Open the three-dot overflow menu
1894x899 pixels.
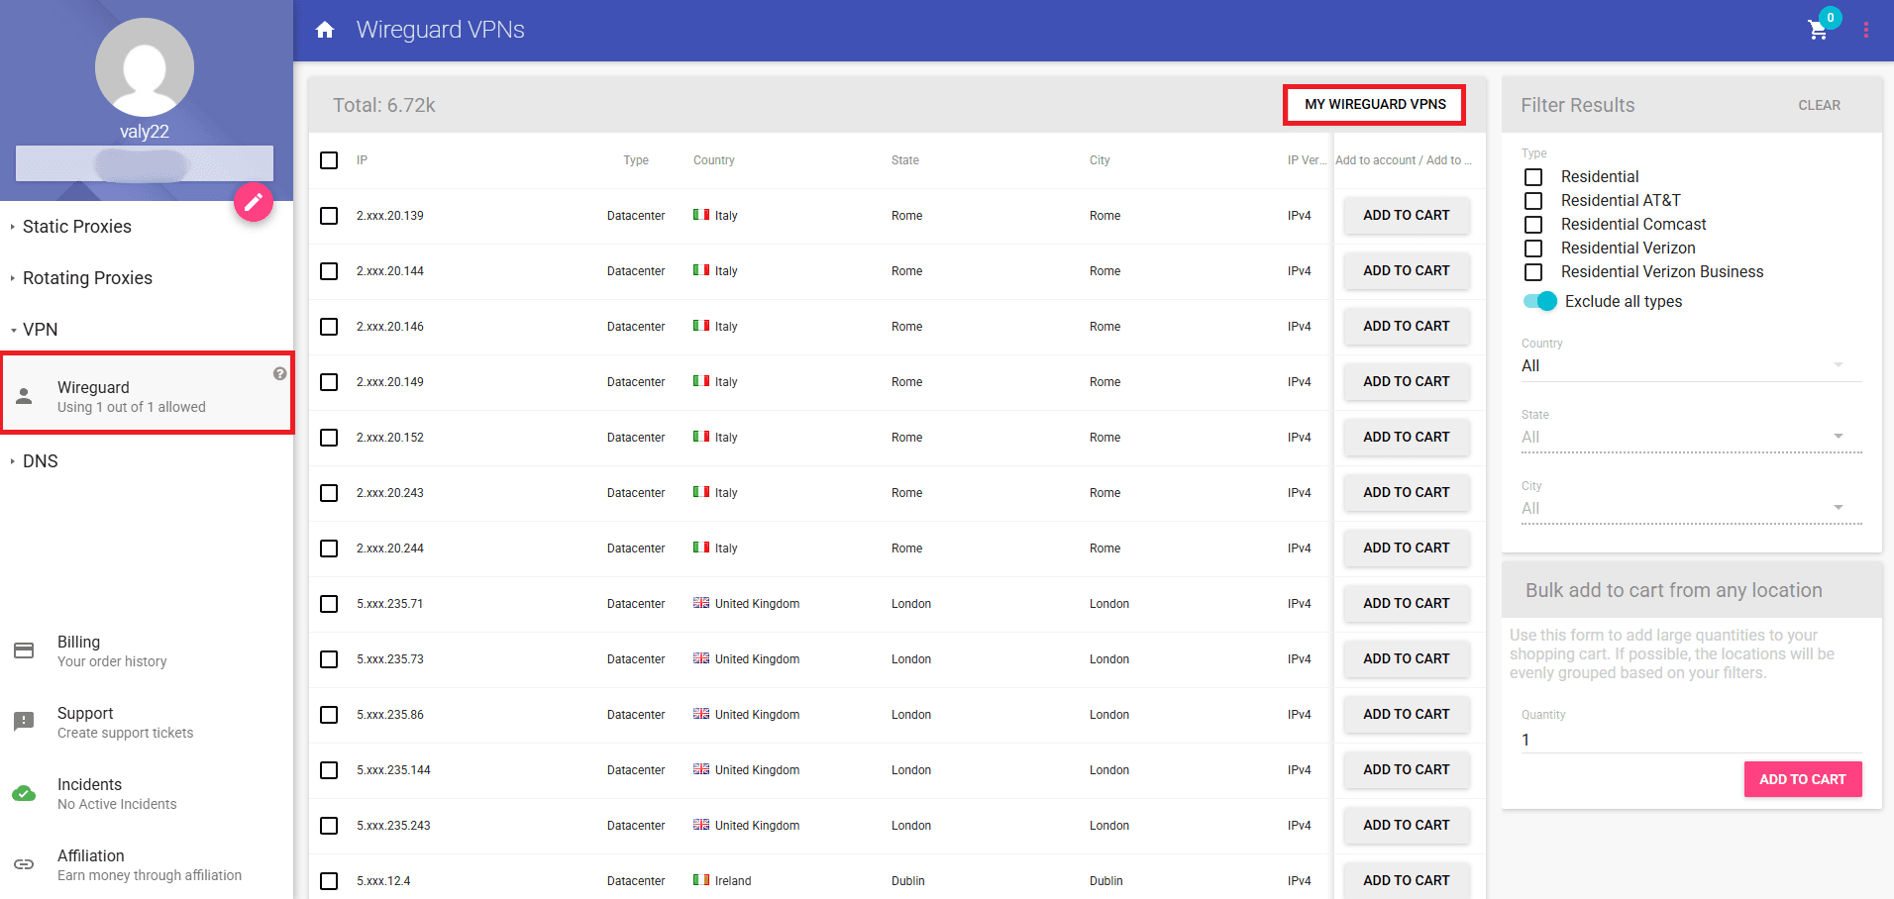tap(1867, 29)
